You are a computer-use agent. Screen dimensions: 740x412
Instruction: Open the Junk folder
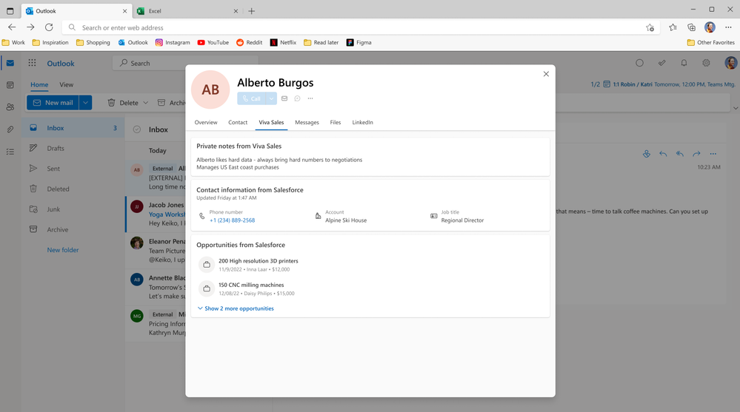[73, 209]
